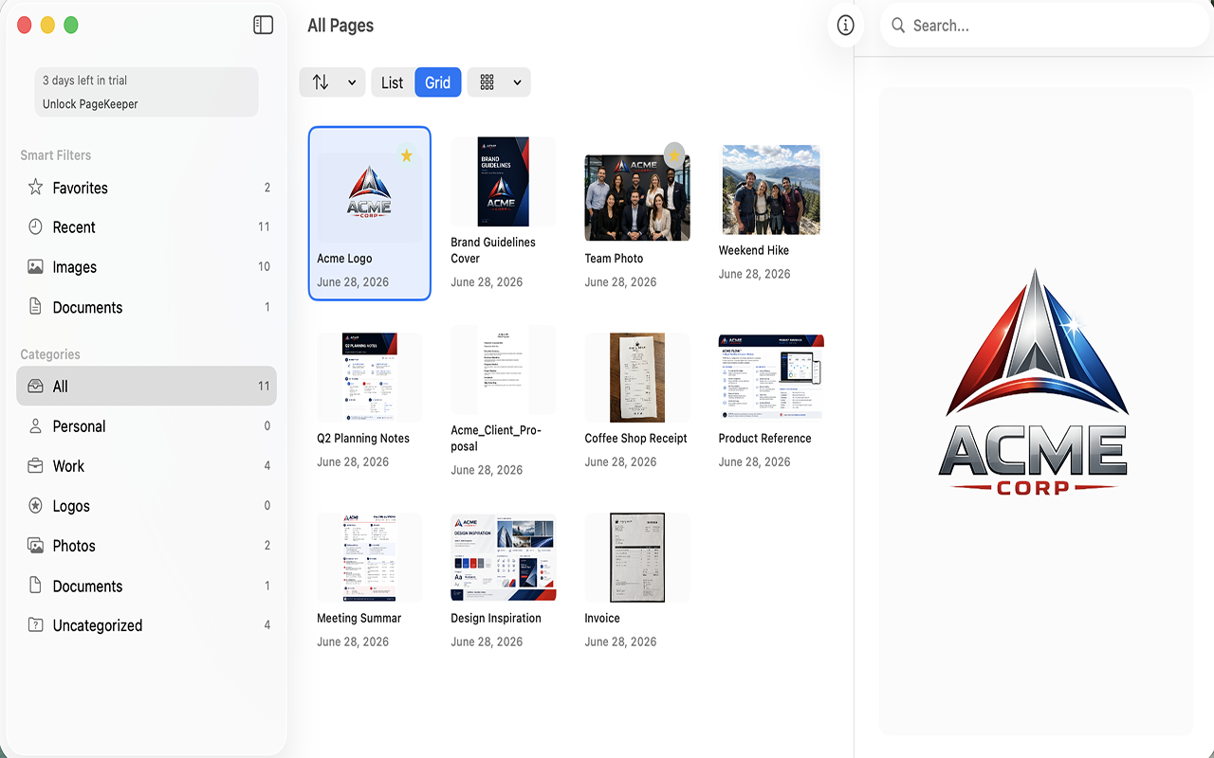Click the Photos category label

tap(74, 546)
